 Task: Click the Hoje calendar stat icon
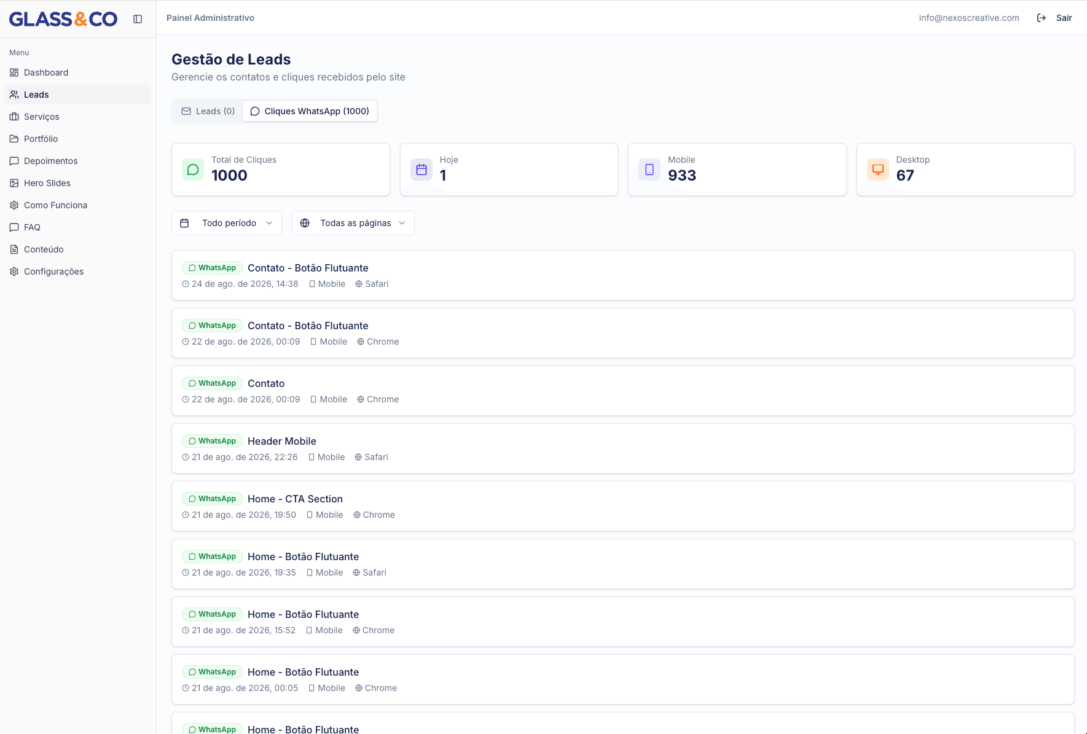click(x=422, y=170)
